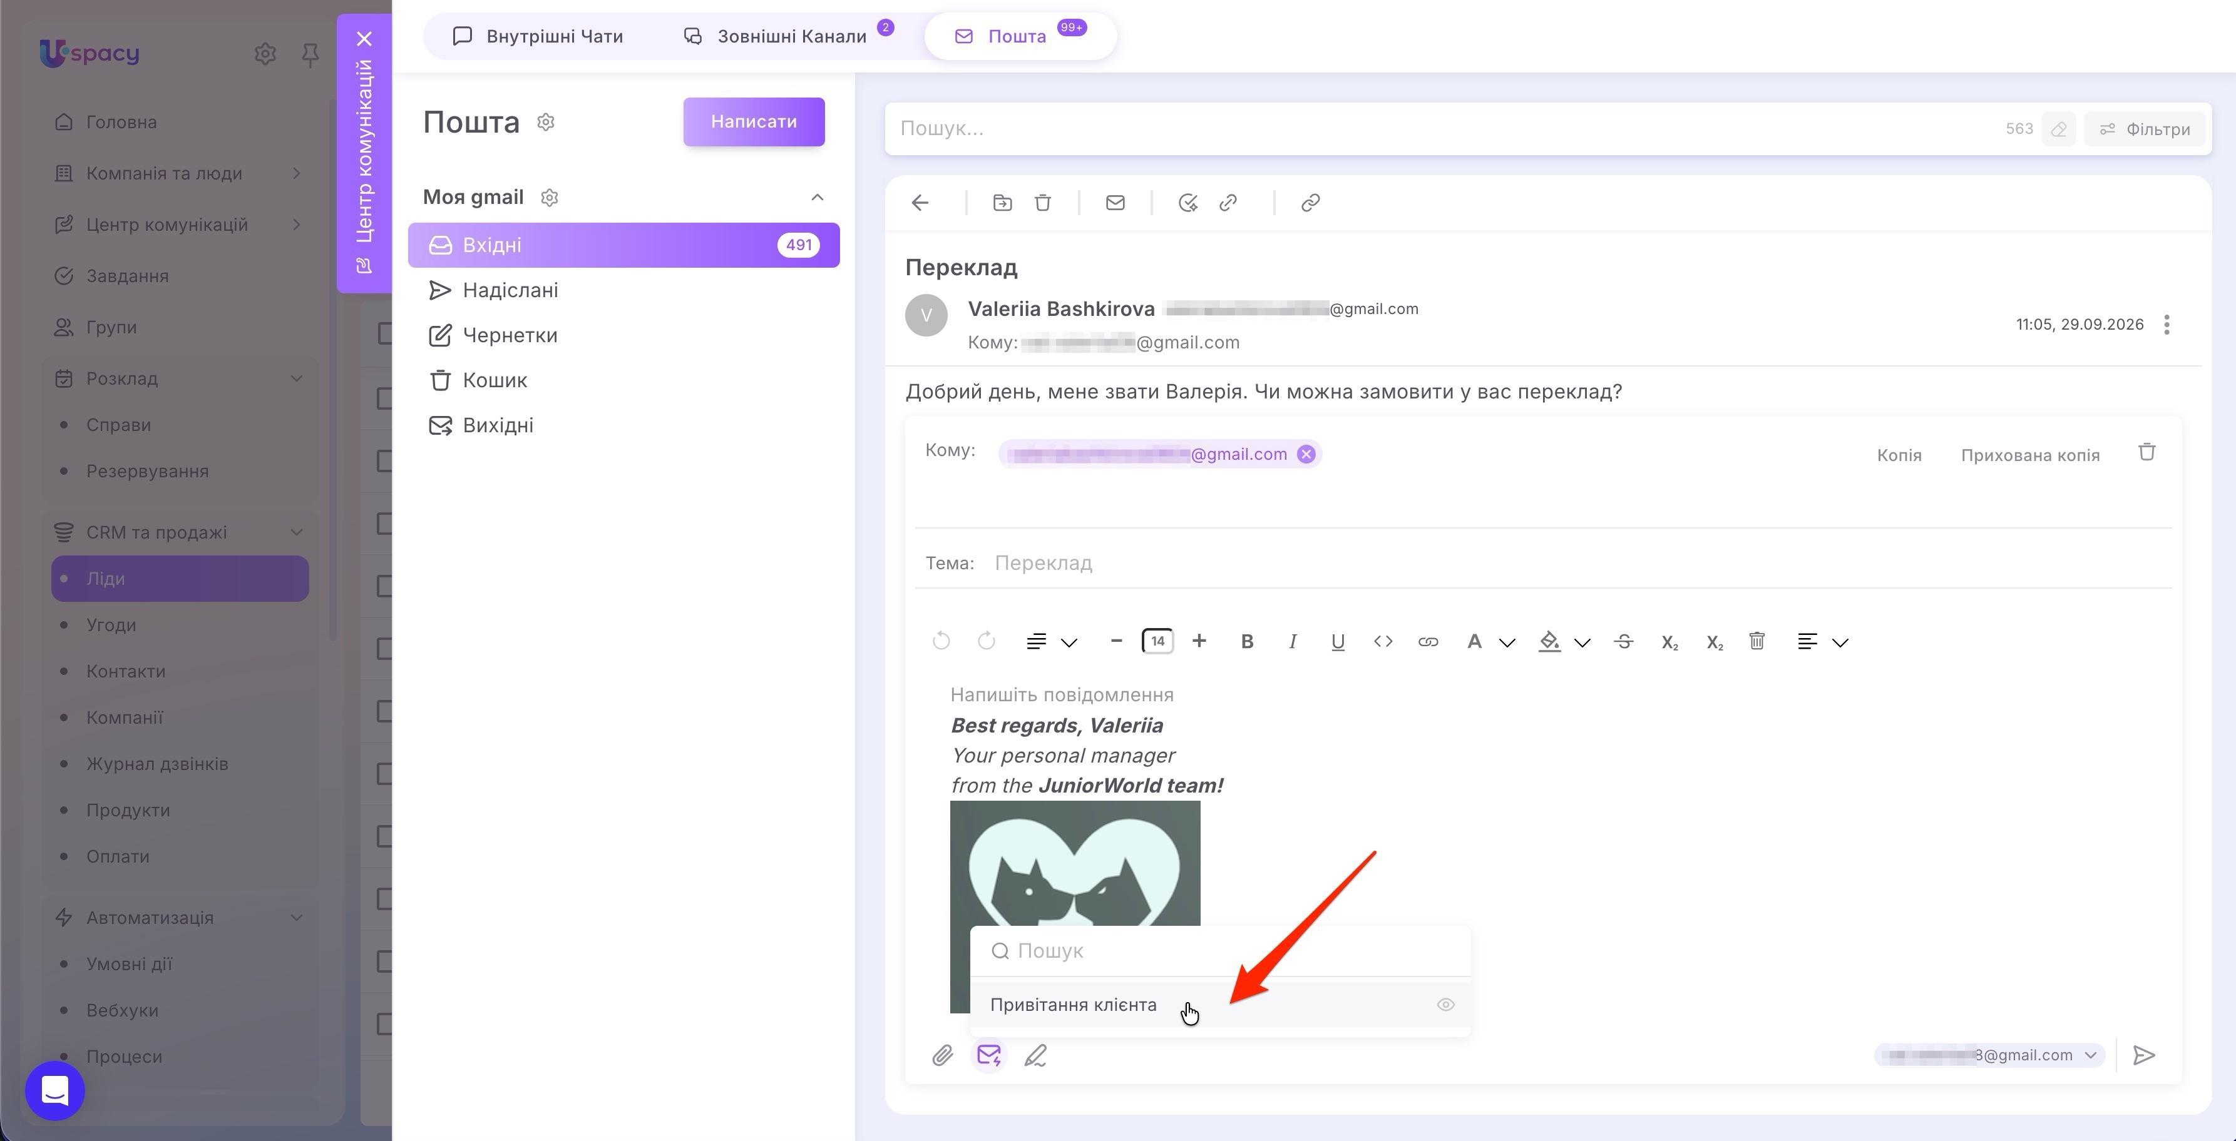Screen dimensions: 2236x1141
Task: Send the reply with paper-plane icon
Action: coord(2144,1056)
